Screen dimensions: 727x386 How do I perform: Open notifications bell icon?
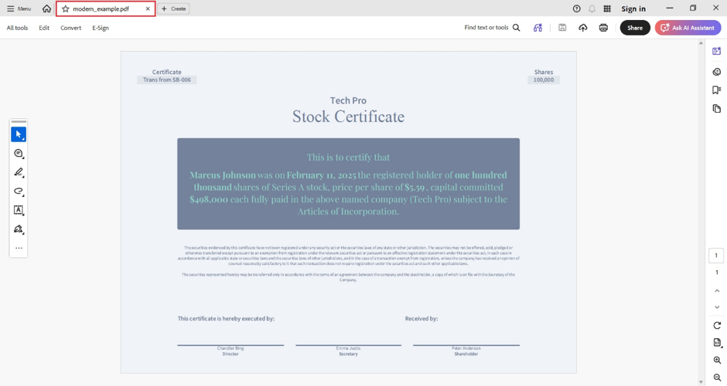coord(592,8)
